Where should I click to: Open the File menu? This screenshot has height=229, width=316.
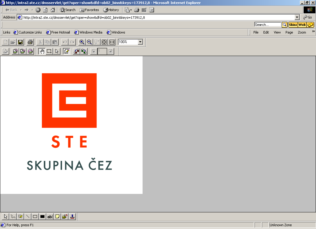click(x=256, y=32)
